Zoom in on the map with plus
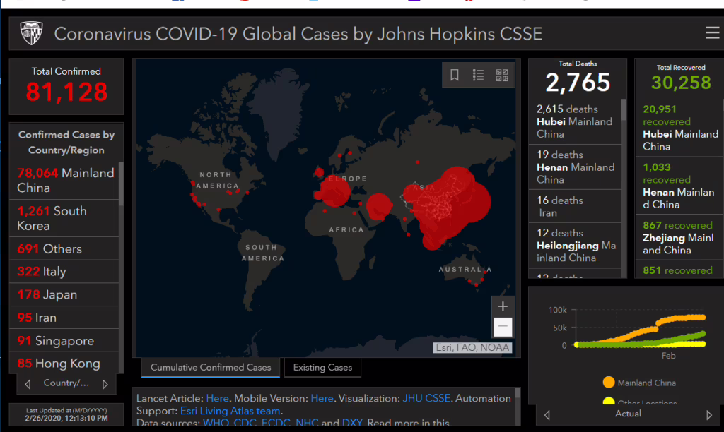The height and width of the screenshot is (432, 724). (503, 306)
